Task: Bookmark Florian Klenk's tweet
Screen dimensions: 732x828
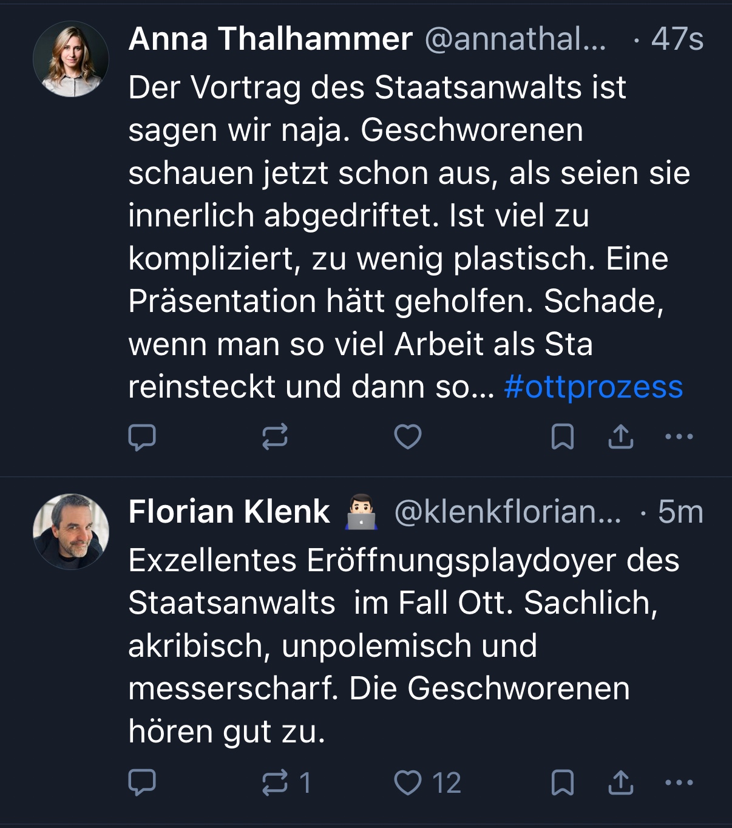Action: click(x=562, y=782)
